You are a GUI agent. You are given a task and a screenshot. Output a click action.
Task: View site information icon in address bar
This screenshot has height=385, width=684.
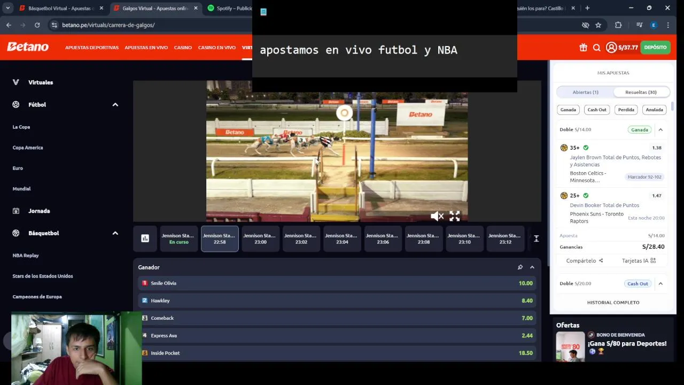click(x=54, y=25)
